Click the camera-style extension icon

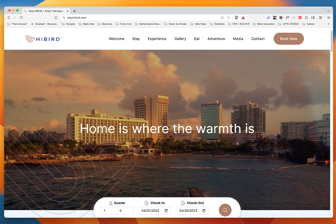click(x=281, y=18)
